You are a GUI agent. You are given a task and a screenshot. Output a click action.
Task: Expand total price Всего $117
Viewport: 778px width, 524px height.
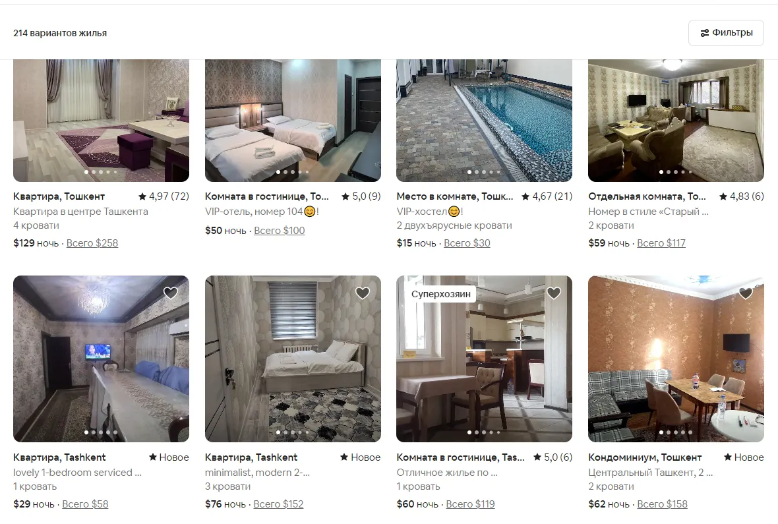click(661, 243)
